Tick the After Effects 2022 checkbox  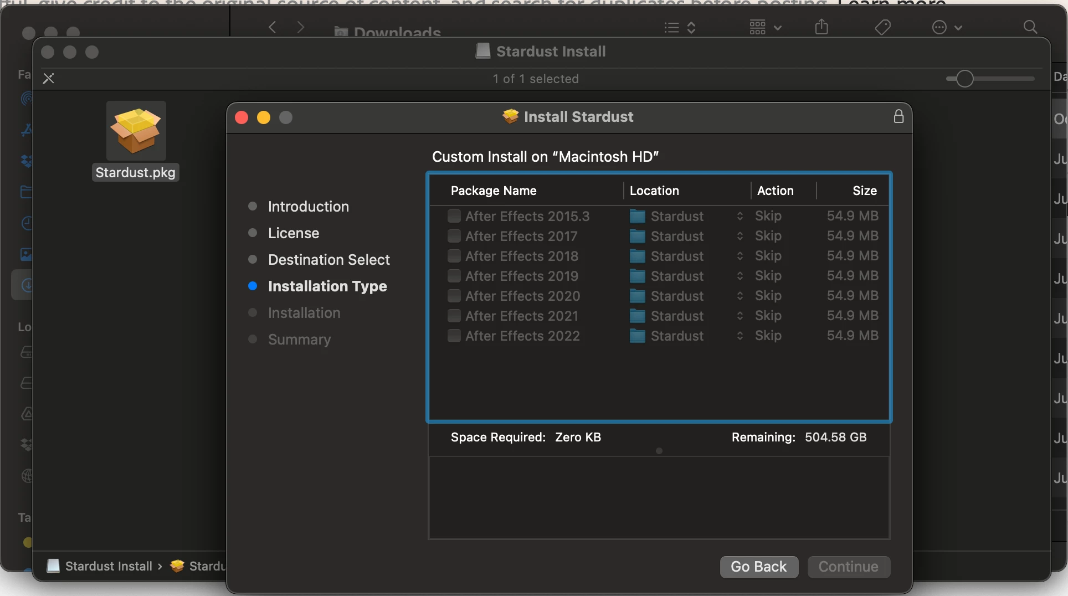tap(454, 336)
